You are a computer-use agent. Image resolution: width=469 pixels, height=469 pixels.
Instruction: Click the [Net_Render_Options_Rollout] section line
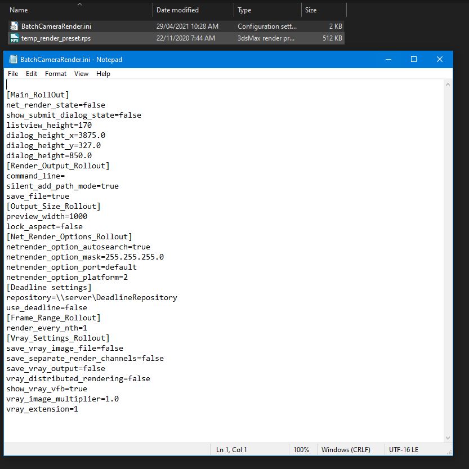point(69,237)
